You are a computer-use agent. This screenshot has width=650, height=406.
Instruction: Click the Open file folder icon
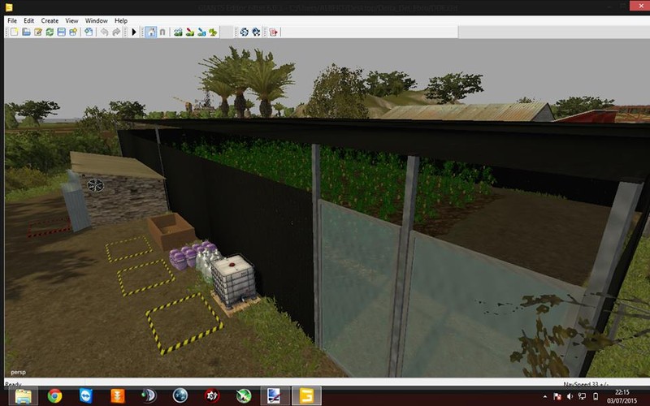click(26, 32)
